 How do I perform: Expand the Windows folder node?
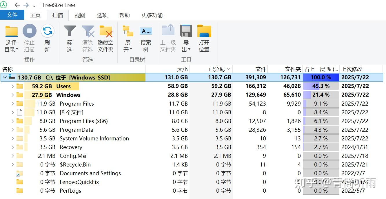pos(12,95)
